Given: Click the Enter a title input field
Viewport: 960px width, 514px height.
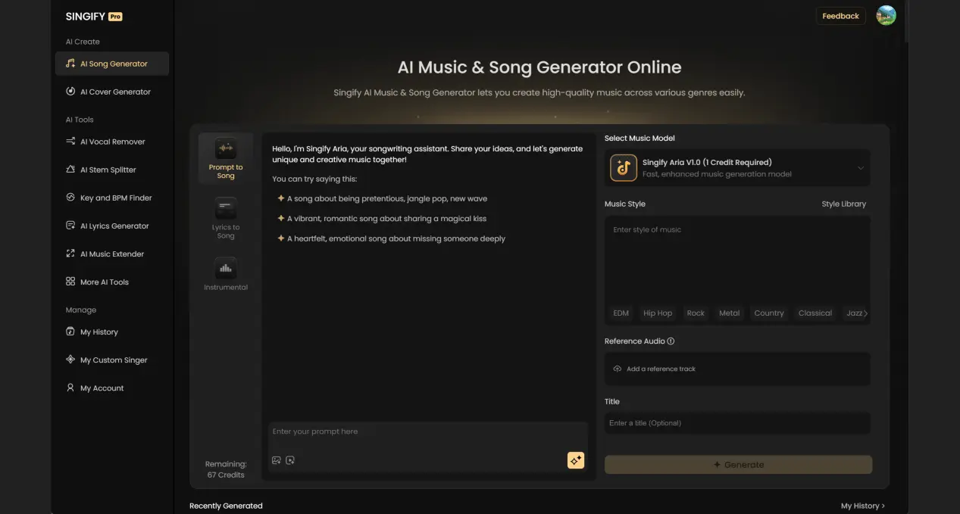Looking at the screenshot, I should coord(736,422).
